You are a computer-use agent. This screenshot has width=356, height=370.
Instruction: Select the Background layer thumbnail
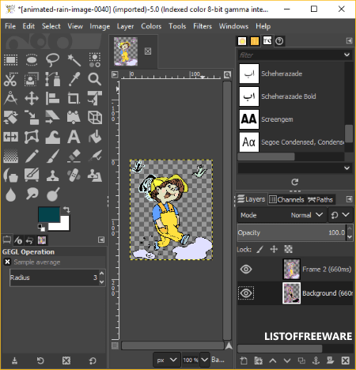(x=291, y=293)
